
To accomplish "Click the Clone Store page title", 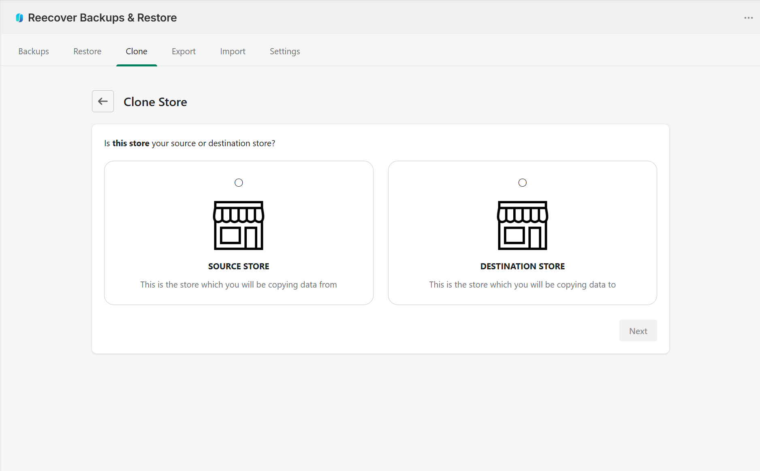I will (155, 102).
